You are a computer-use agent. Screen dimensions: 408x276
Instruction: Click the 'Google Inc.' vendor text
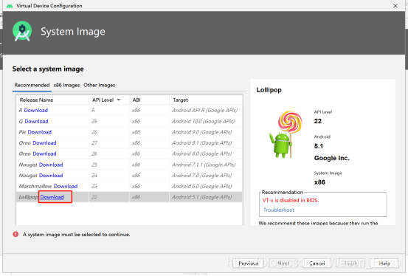pyautogui.click(x=332, y=158)
